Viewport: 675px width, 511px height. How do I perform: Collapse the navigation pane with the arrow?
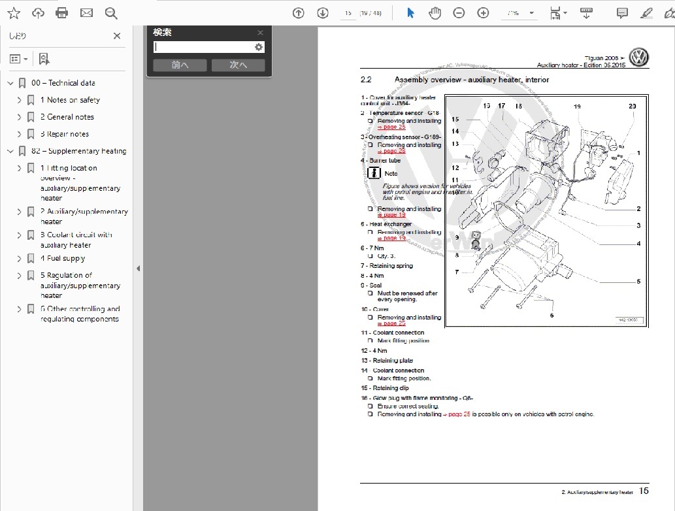point(138,269)
